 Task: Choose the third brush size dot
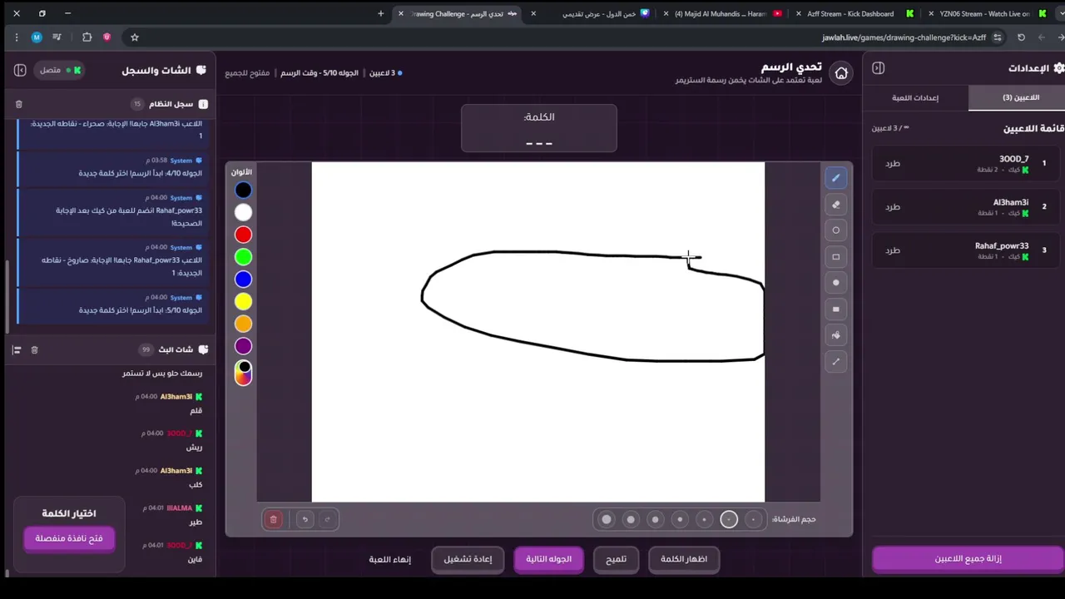point(704,519)
